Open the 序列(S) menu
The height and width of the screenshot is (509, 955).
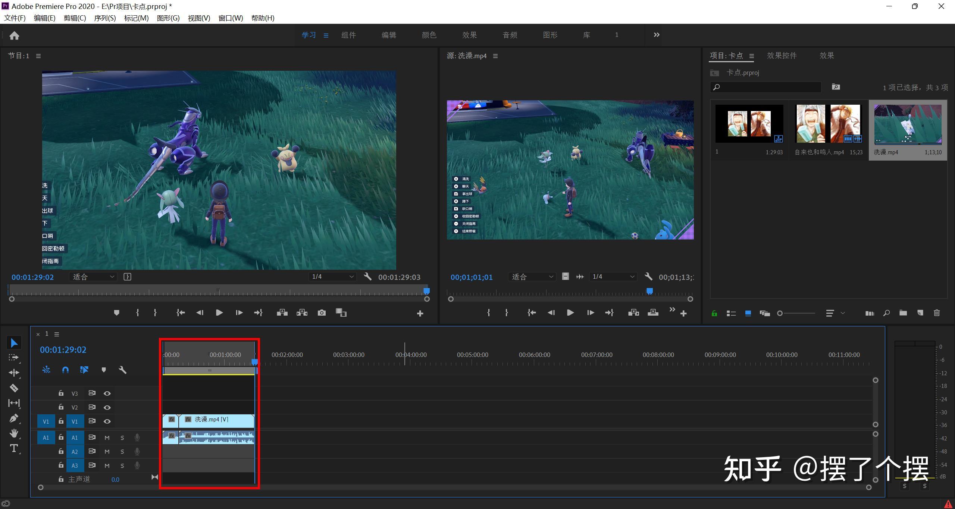coord(105,18)
